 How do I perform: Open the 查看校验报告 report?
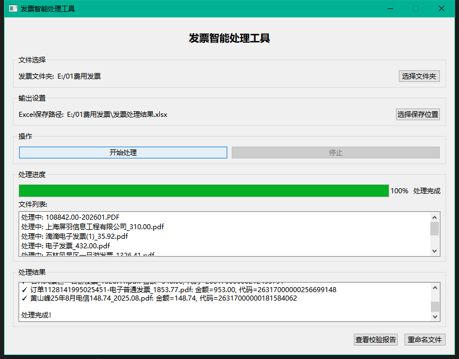coord(376,340)
